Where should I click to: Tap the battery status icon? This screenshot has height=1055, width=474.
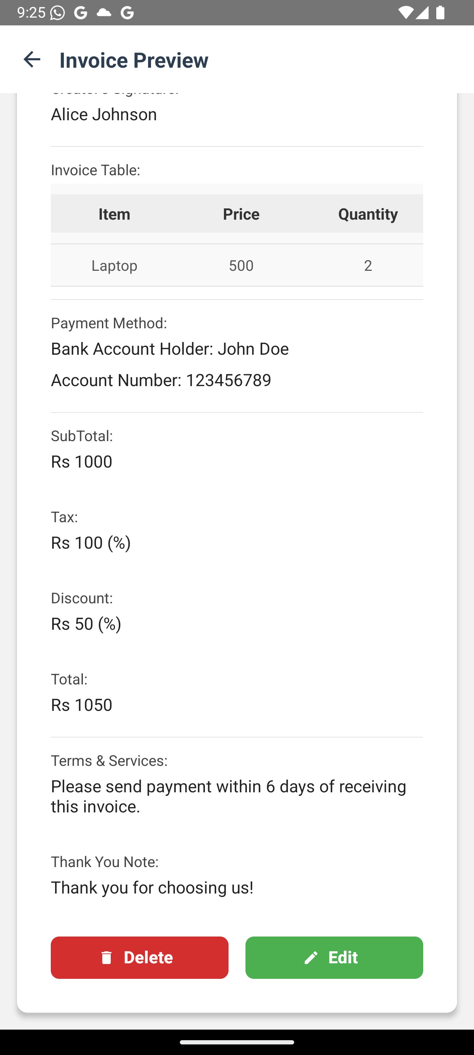point(440,13)
